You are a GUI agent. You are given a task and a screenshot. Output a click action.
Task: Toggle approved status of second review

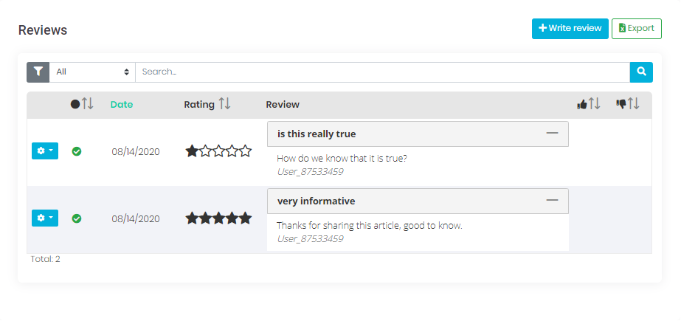pyautogui.click(x=77, y=218)
